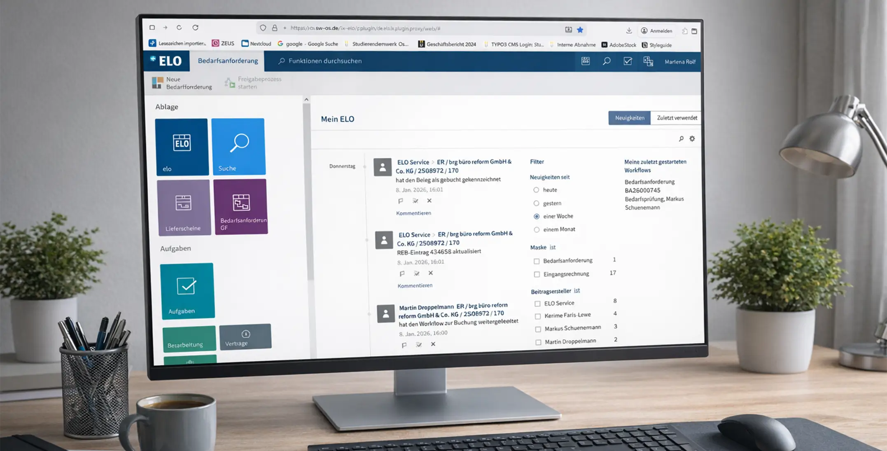
Task: Check the Eingangsrechnung mask checkbox
Action: (x=537, y=274)
